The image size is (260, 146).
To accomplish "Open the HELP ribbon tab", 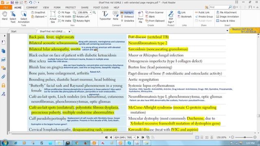I will (117, 7).
